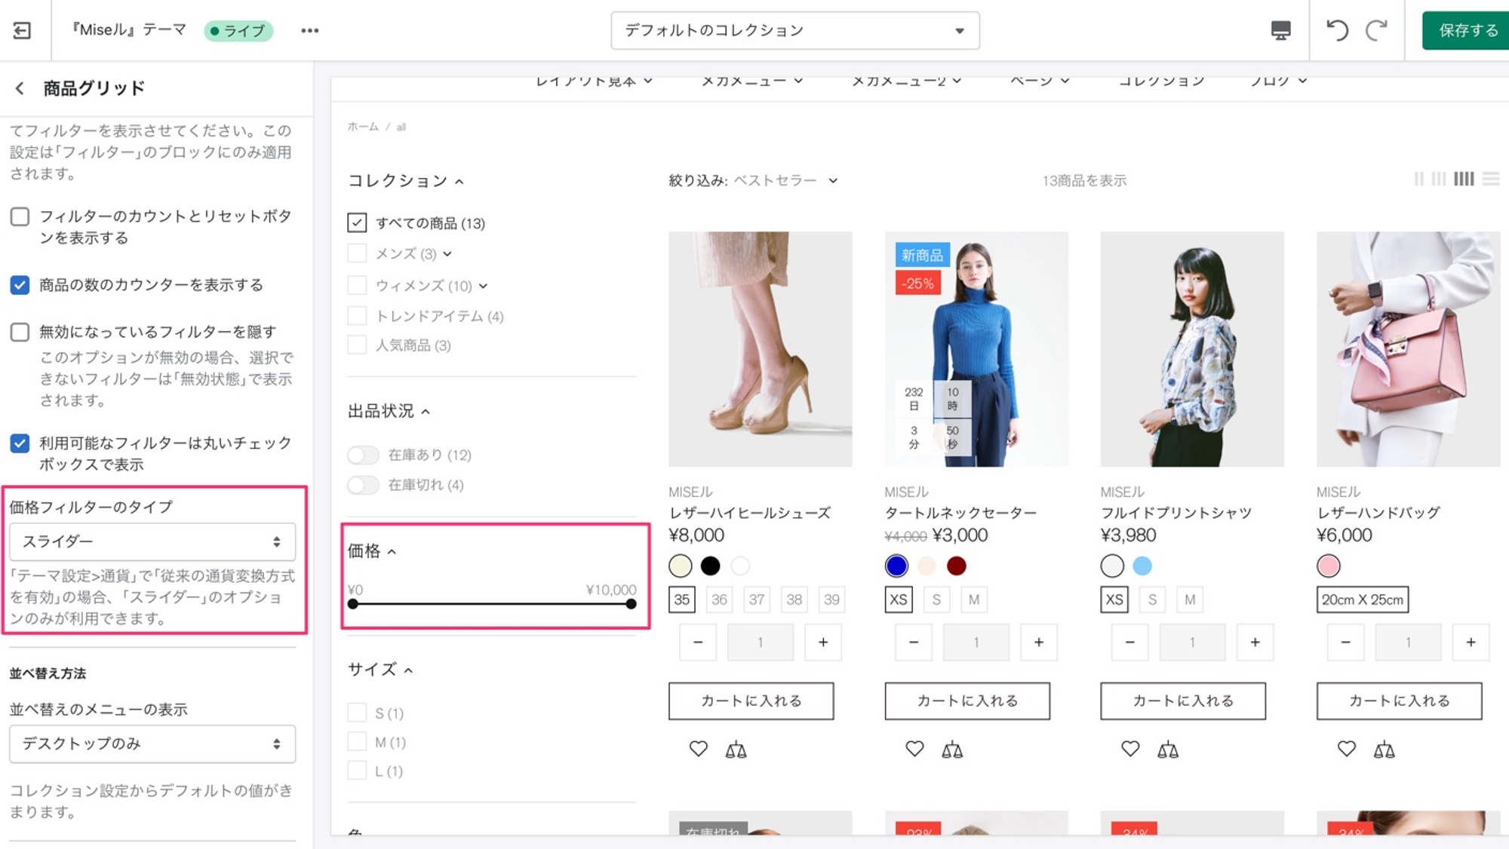Increase quantity for フルイドプリントシャツ
Screen dimensions: 1509x849
pos(1255,642)
